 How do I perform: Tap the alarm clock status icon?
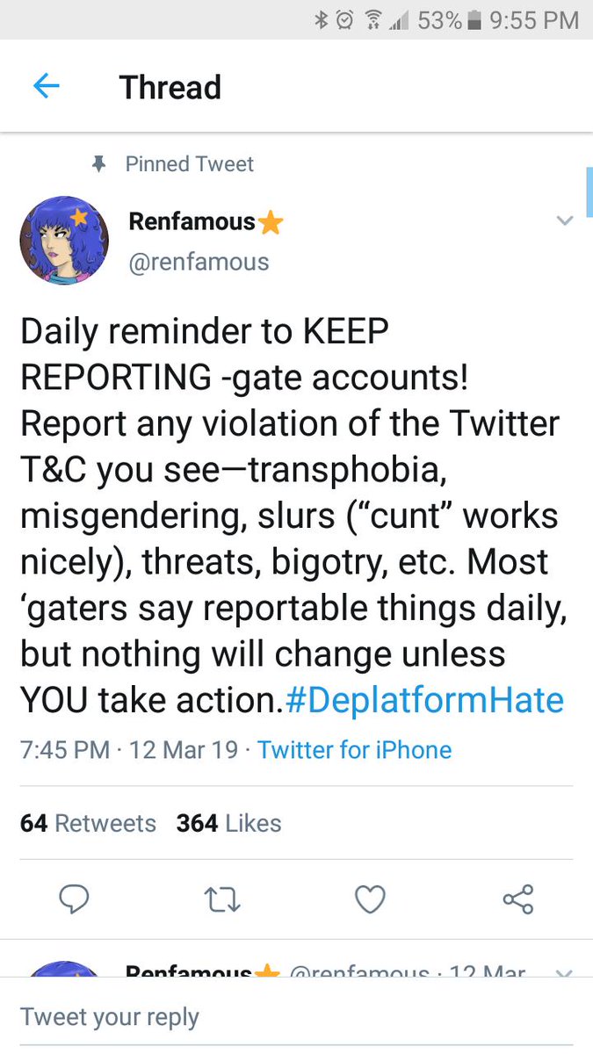click(346, 19)
